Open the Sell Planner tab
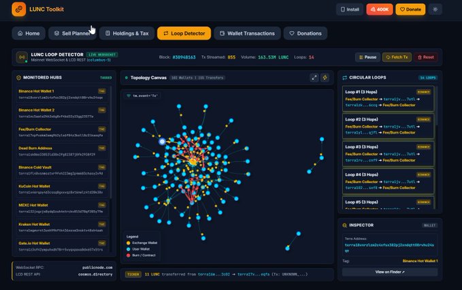This screenshot has width=462, height=290. click(72, 33)
